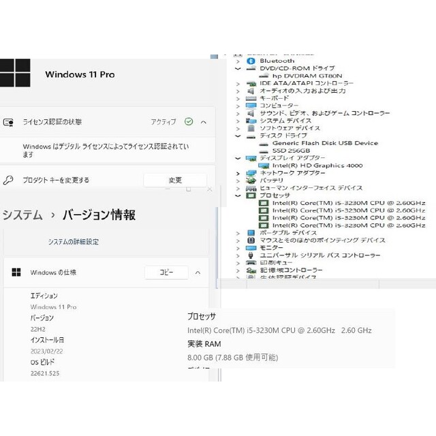
Task: Select hp DVDRAM GT80N entry
Action: [307, 76]
